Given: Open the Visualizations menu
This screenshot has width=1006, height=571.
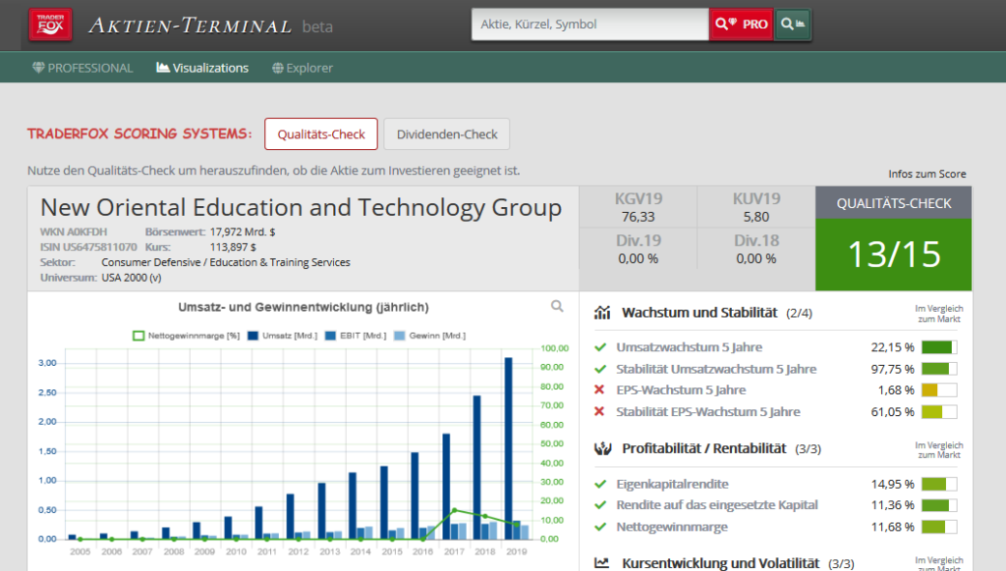Looking at the screenshot, I should click(202, 68).
